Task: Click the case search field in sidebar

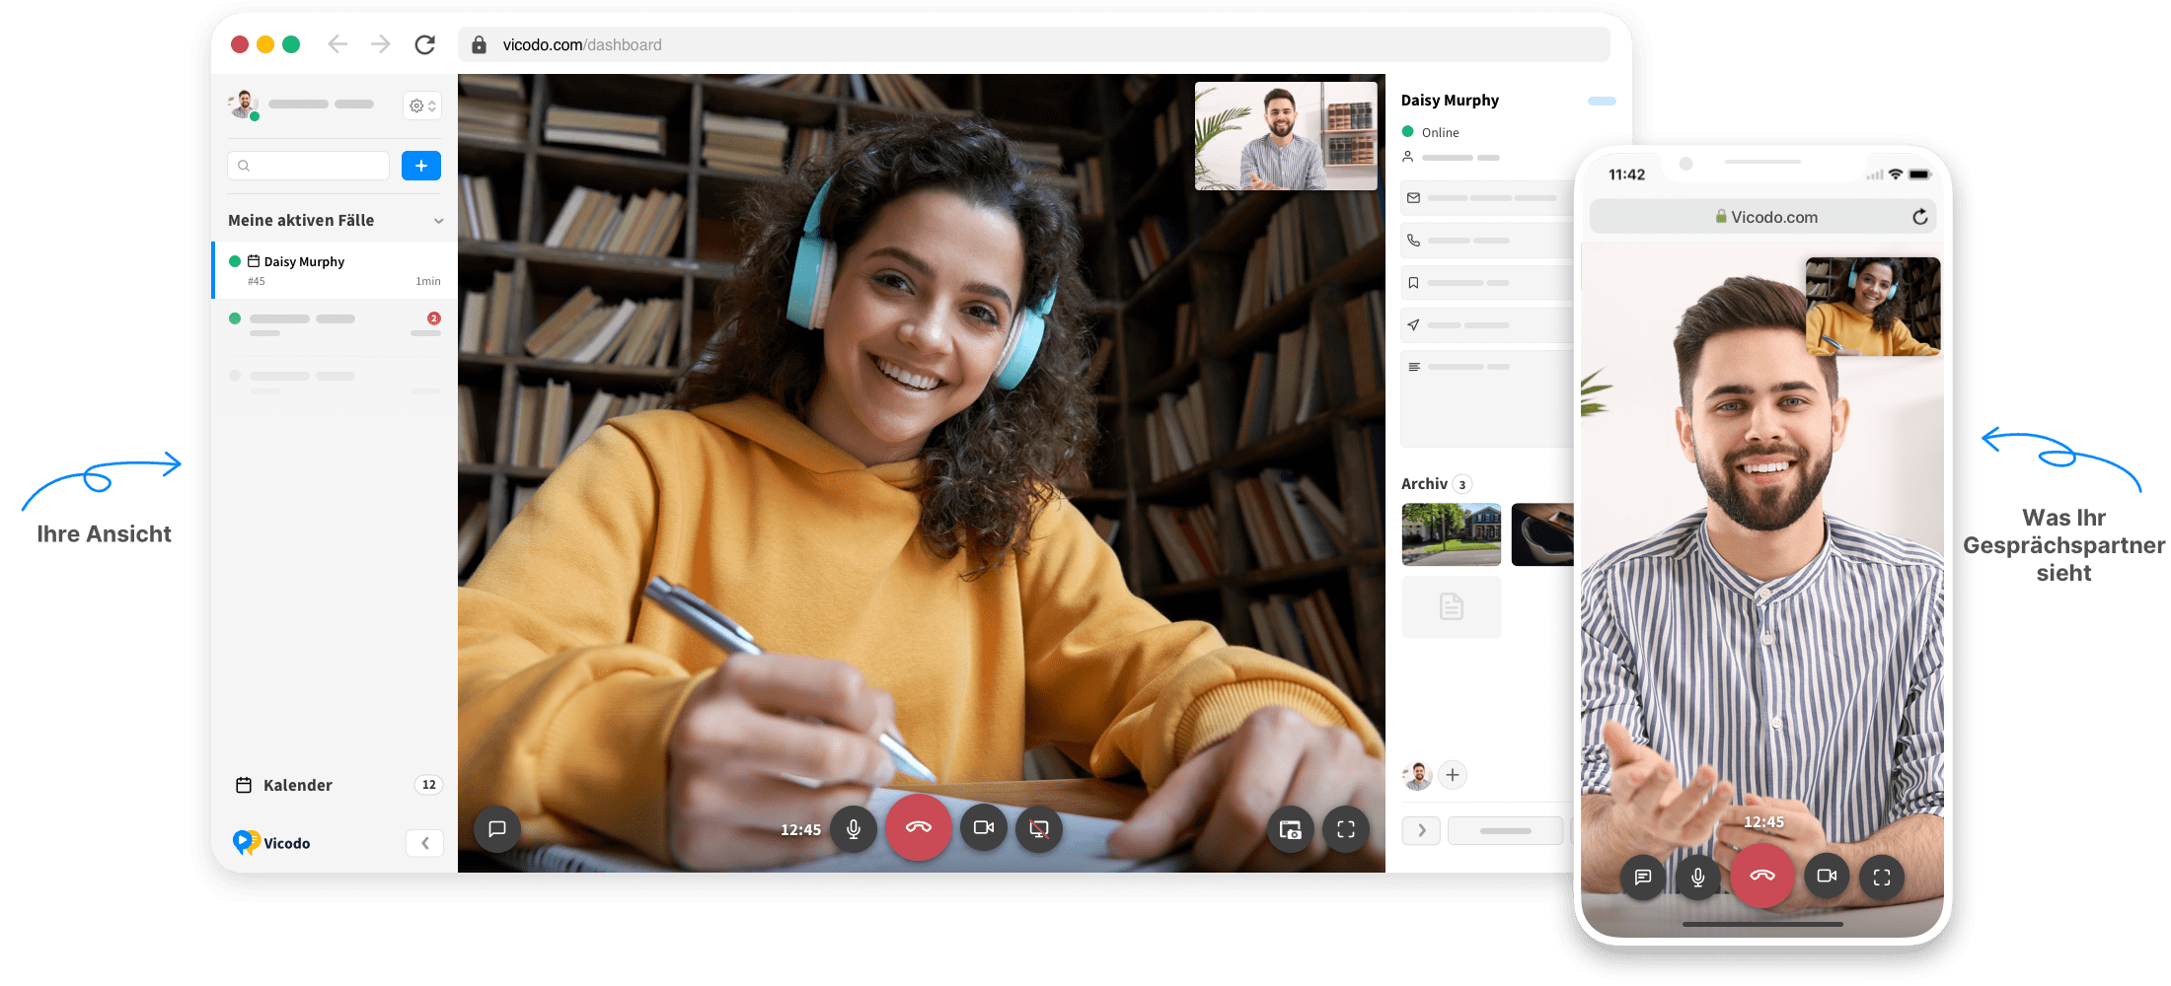Action: click(x=309, y=166)
